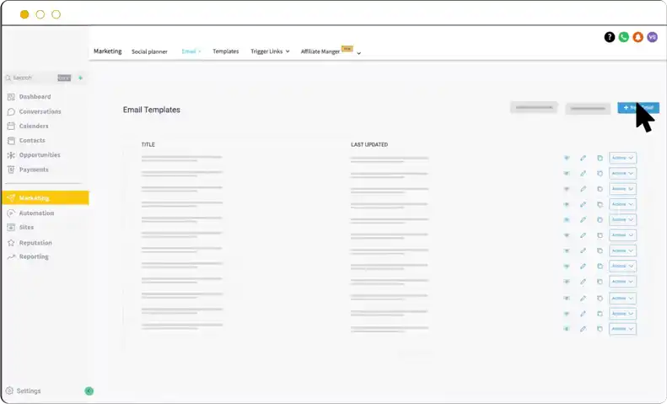Click the sidebar Search field
667x404 pixels.
(34, 78)
